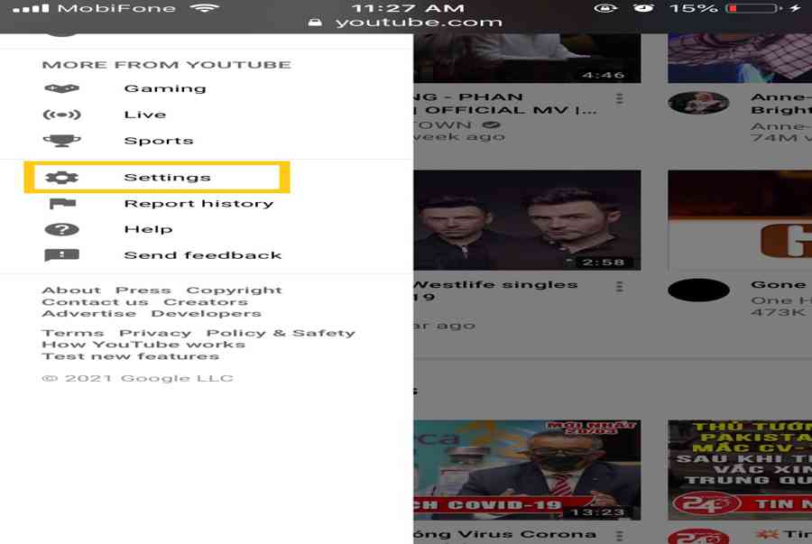
Task: Open the COVID-19 news thumbnail with 13:23 duration
Action: 527,470
